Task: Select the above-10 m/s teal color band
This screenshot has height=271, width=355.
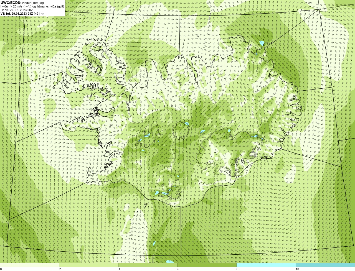Action: coord(325,265)
